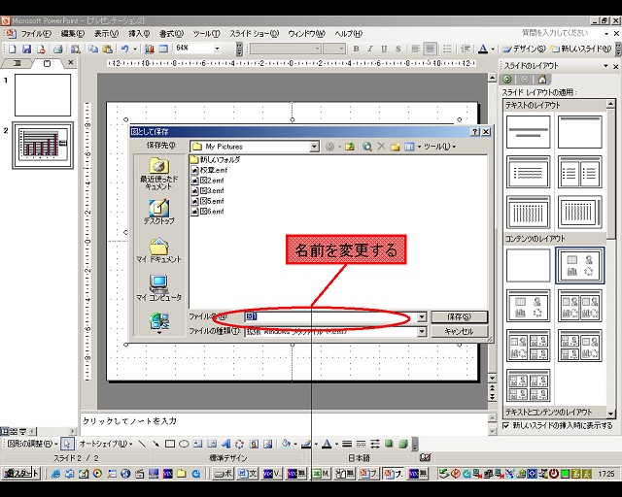Open the スライド ショー menu

[x=255, y=34]
